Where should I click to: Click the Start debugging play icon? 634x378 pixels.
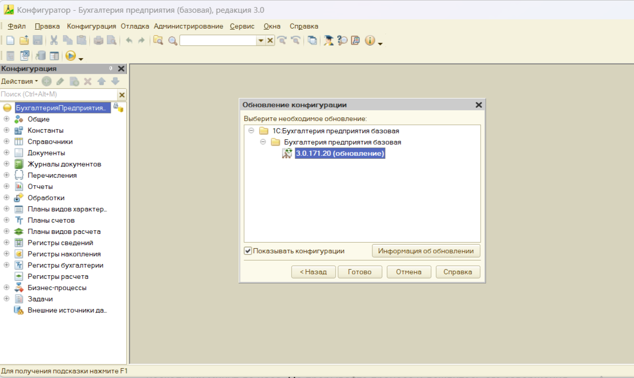[x=71, y=56]
